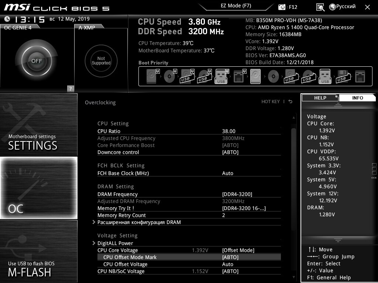Click the CPU Core 1.392V info reading
Screen dimensions: 378x283
pos(327,130)
